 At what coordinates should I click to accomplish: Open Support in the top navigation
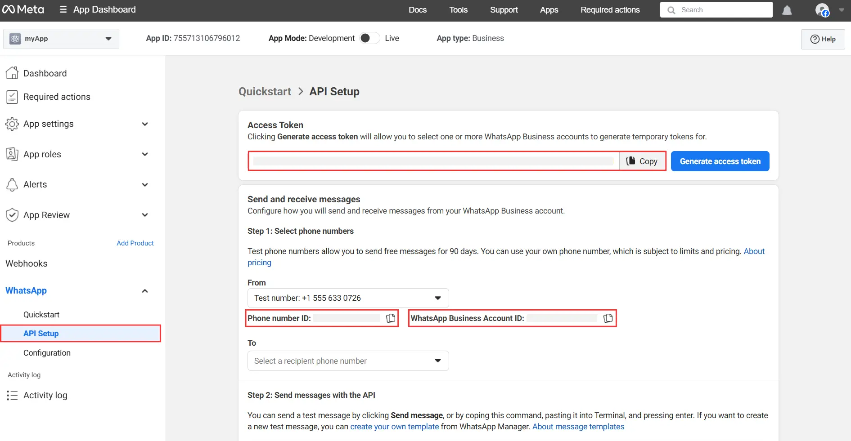point(504,10)
